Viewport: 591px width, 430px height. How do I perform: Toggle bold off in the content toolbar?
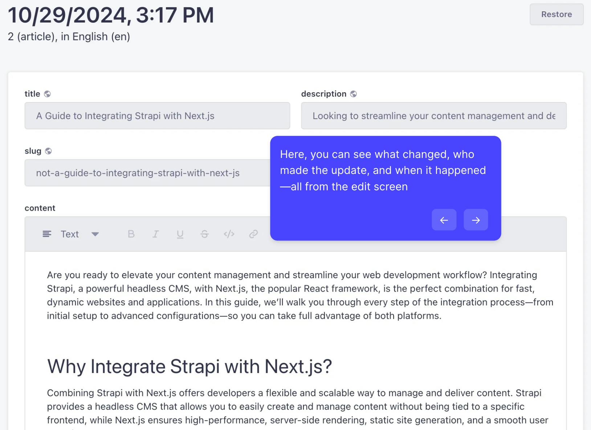pos(131,234)
